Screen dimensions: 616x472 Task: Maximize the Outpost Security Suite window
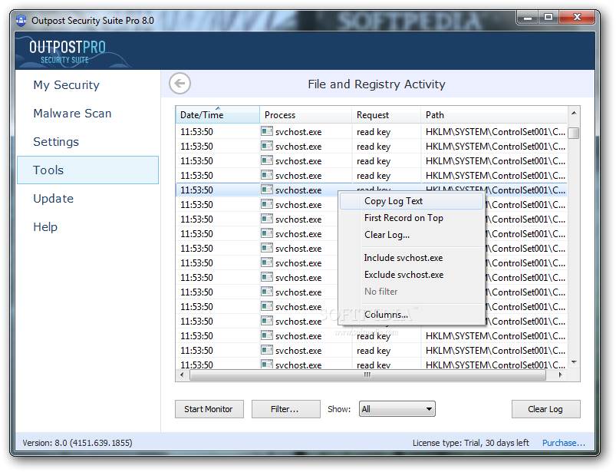click(548, 18)
